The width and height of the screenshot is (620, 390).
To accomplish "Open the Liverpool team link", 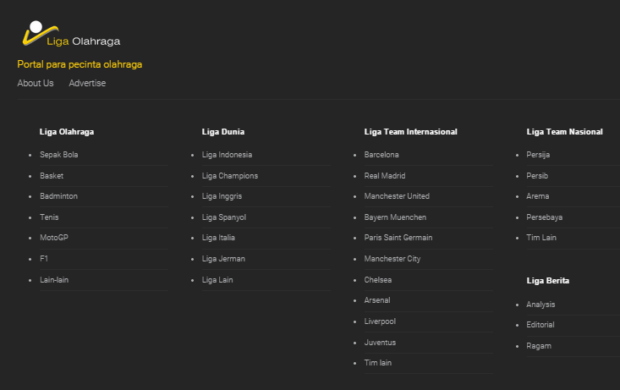I will [x=380, y=321].
